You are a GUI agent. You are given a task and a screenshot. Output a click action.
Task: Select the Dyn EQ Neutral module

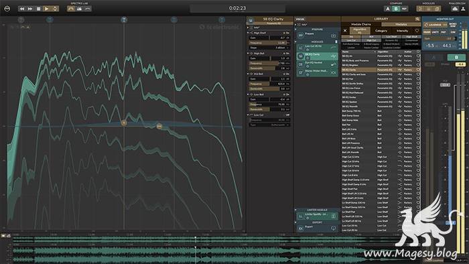click(317, 64)
